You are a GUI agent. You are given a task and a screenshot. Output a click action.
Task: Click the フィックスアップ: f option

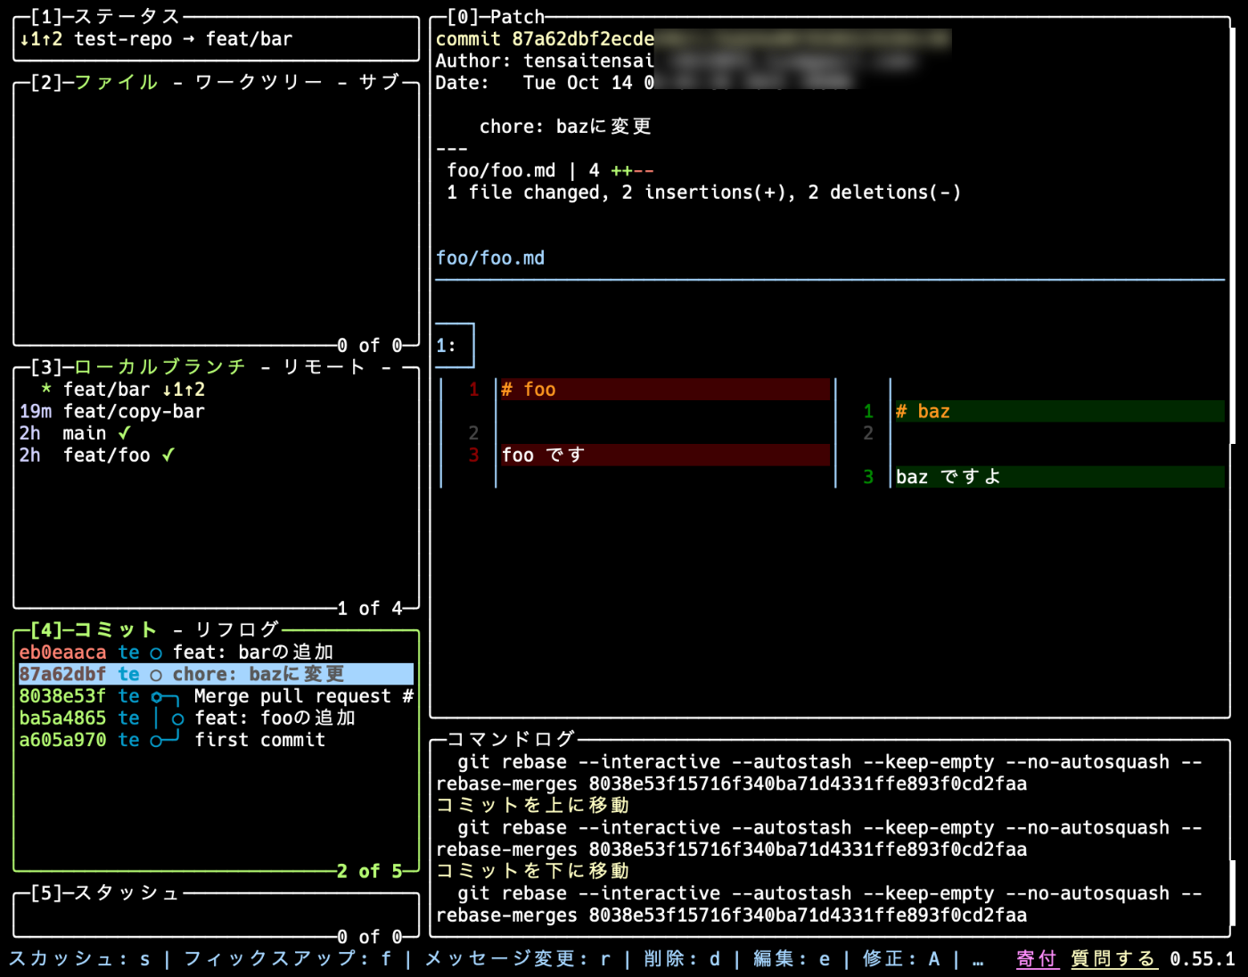coord(288,959)
